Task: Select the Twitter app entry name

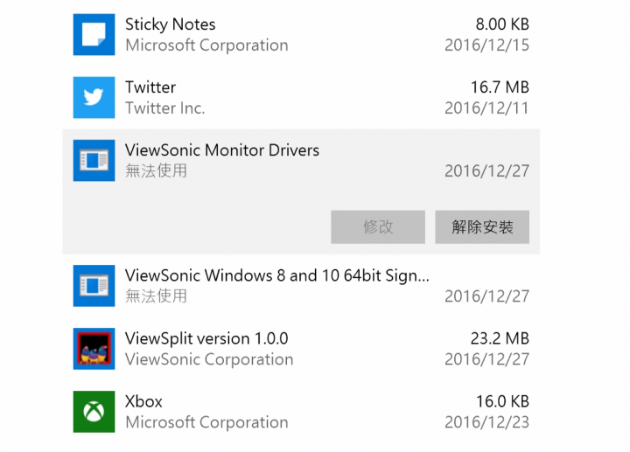Action: pyautogui.click(x=150, y=87)
